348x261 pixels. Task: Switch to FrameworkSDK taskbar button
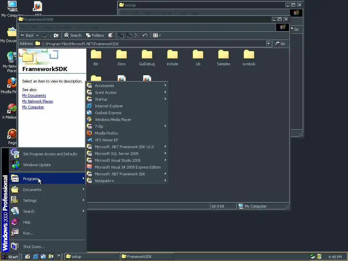(x=147, y=257)
